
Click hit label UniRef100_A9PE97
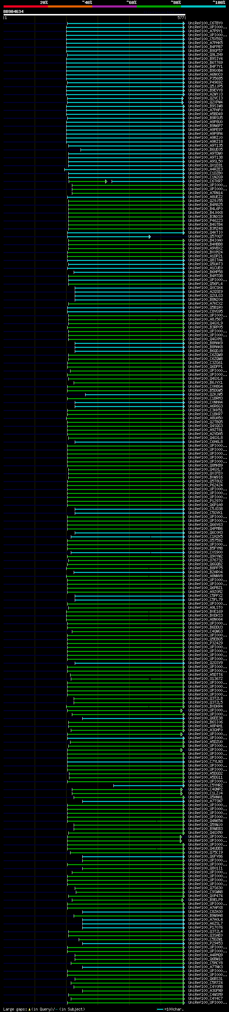click(x=205, y=130)
